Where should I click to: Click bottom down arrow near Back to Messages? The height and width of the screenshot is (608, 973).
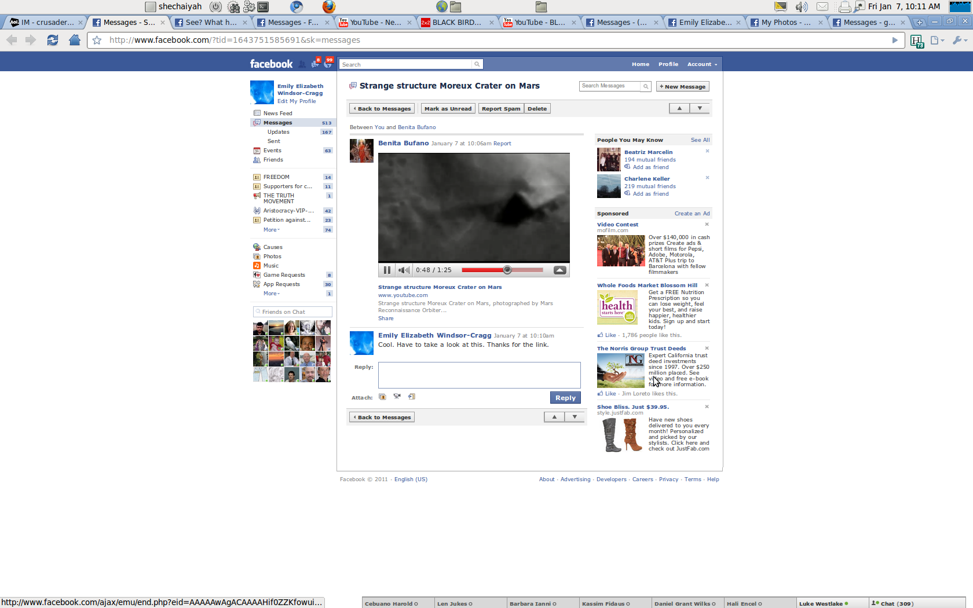point(575,417)
